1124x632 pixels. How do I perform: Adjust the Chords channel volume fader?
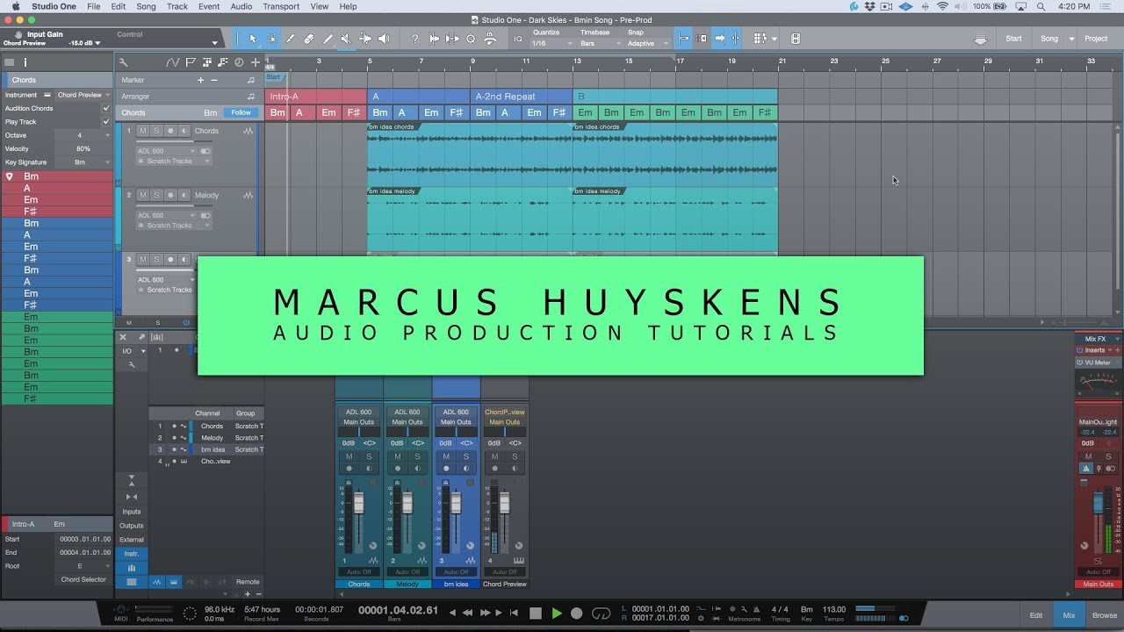pyautogui.click(x=358, y=502)
